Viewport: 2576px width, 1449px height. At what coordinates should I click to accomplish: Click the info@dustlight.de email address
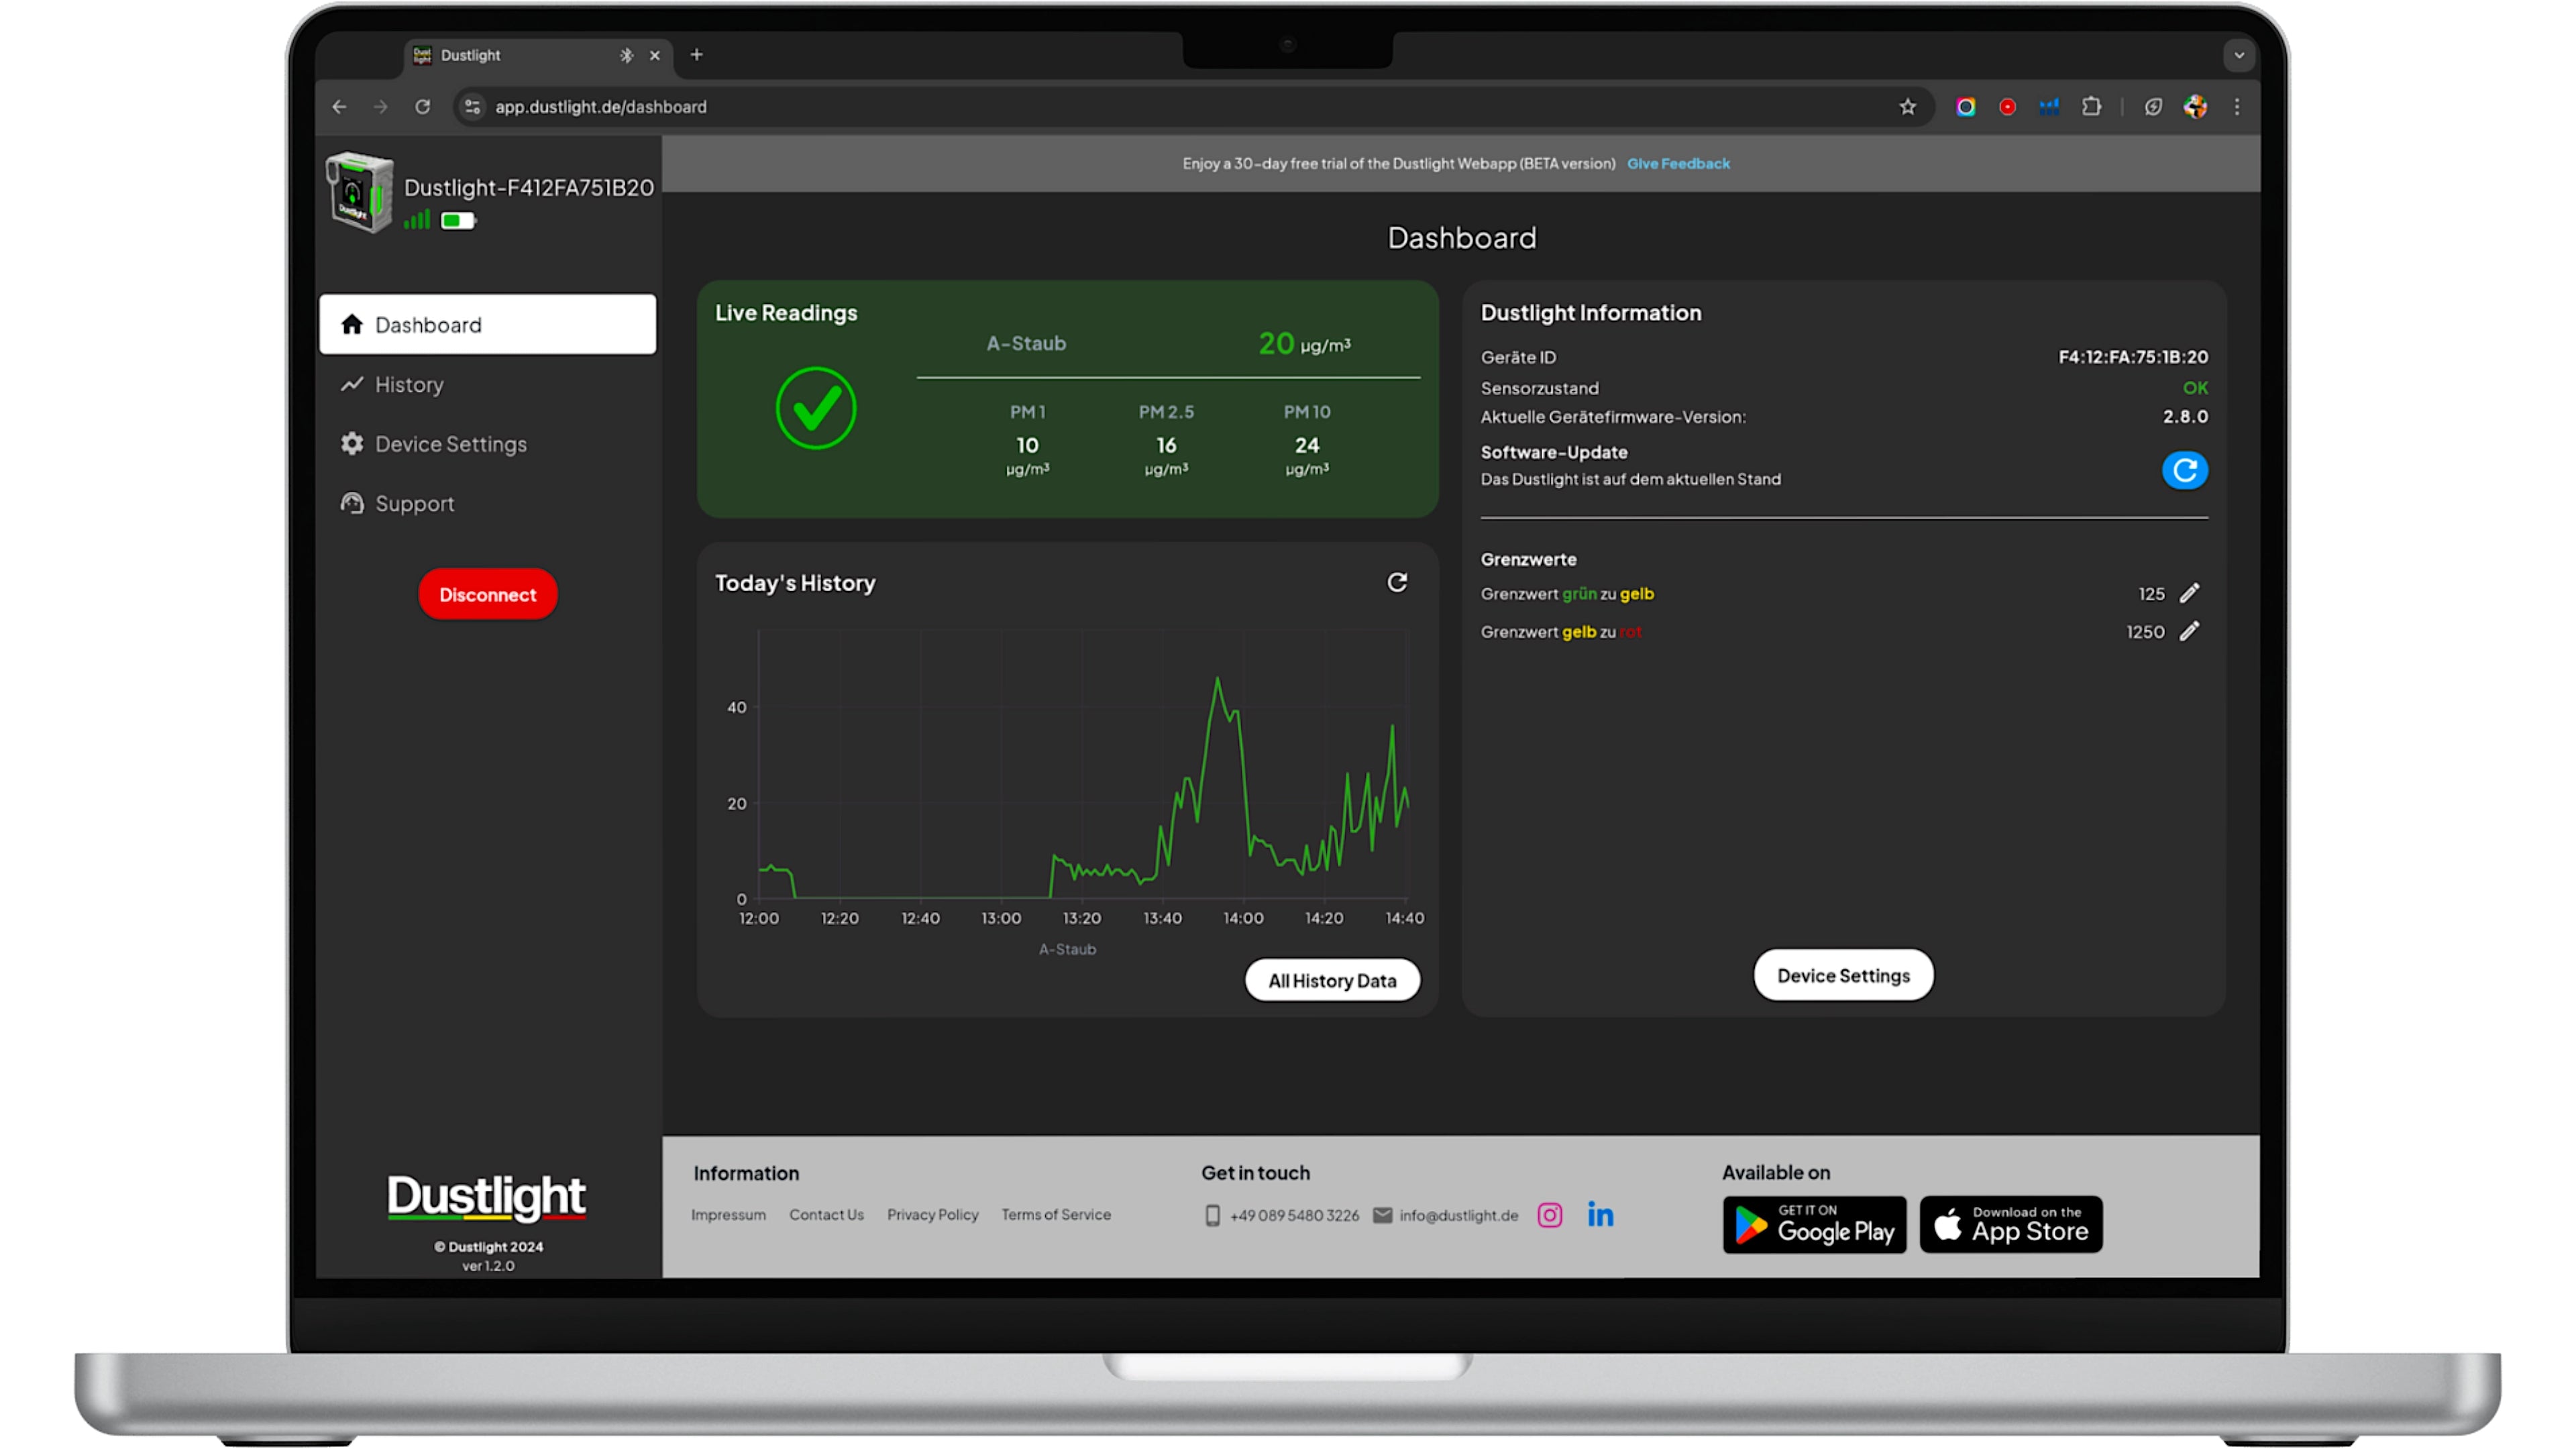click(x=1458, y=1215)
